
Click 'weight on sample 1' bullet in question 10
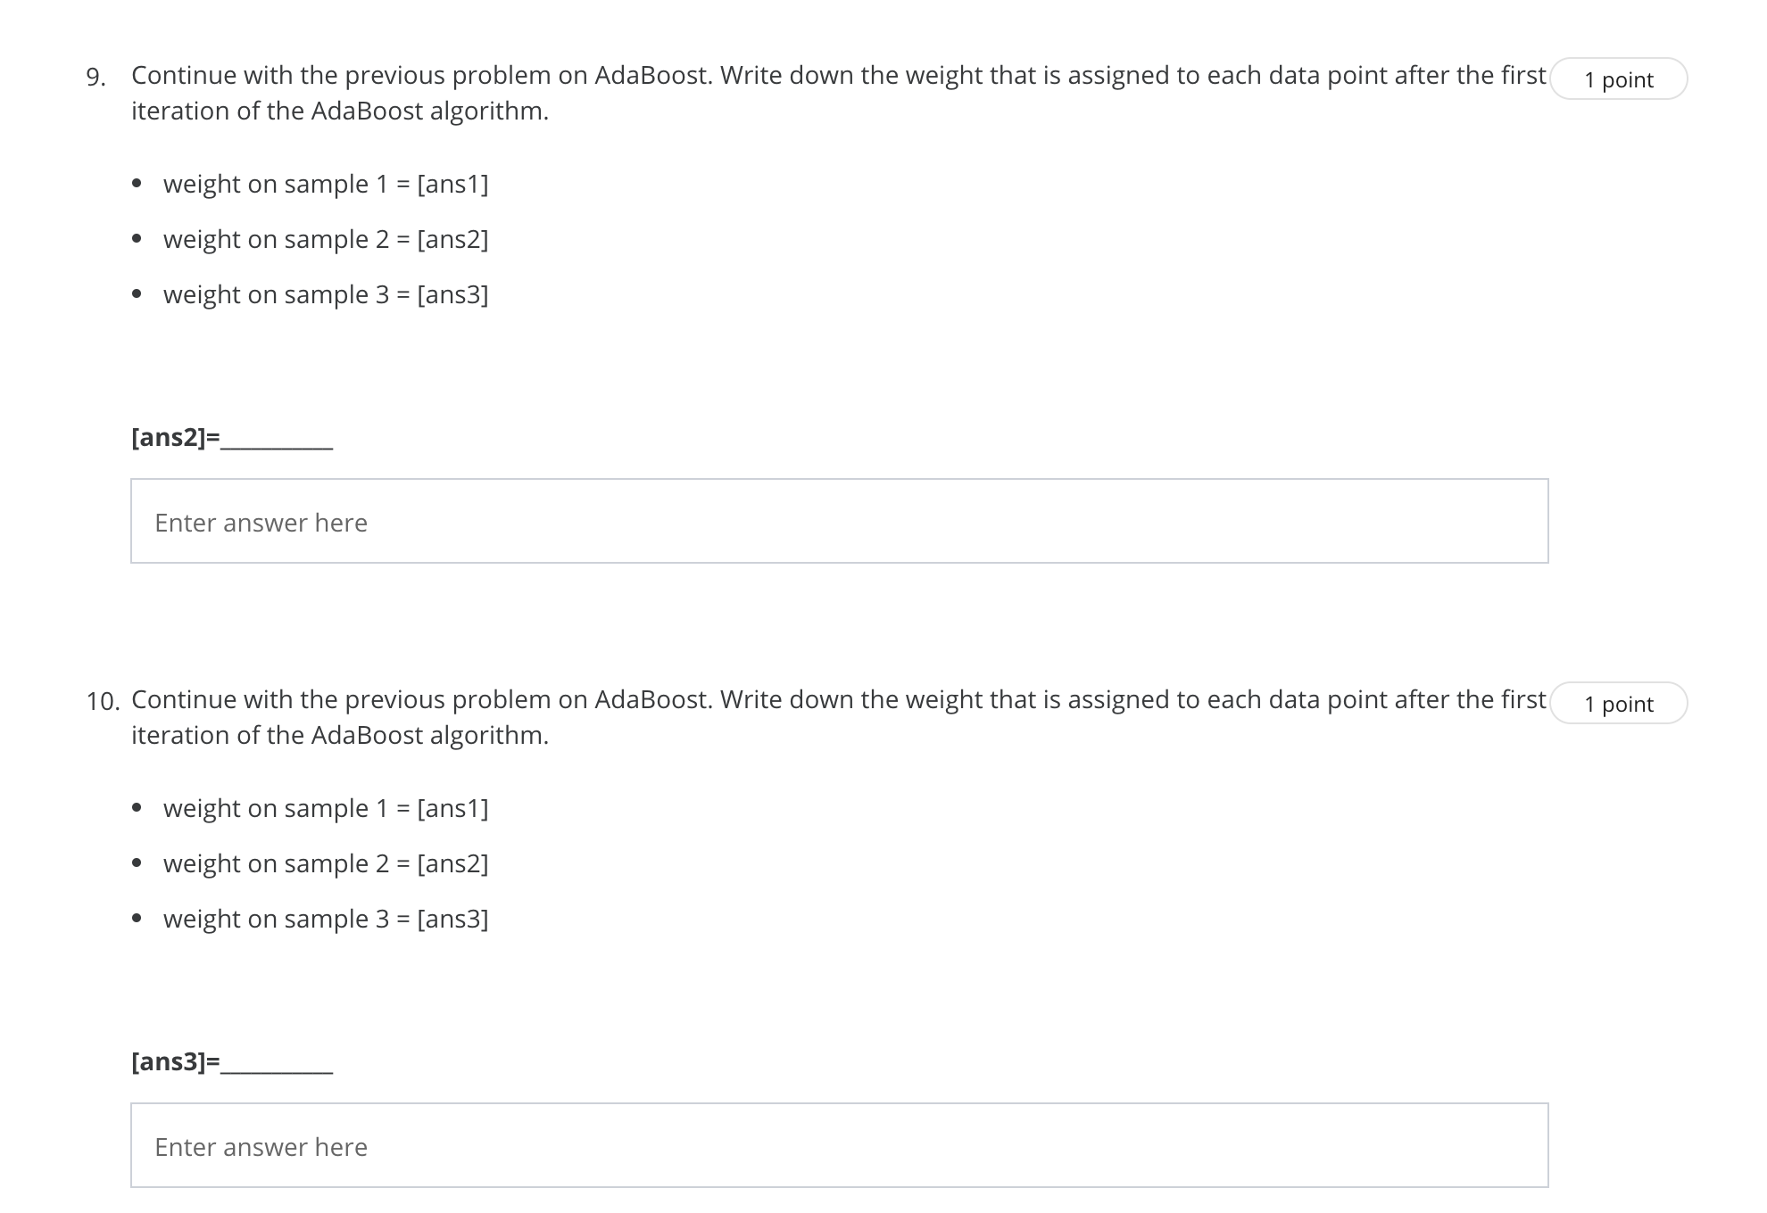point(325,809)
